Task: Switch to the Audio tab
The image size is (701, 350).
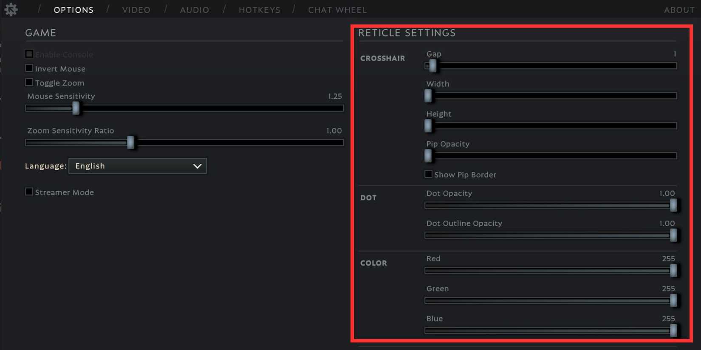Action: tap(195, 10)
